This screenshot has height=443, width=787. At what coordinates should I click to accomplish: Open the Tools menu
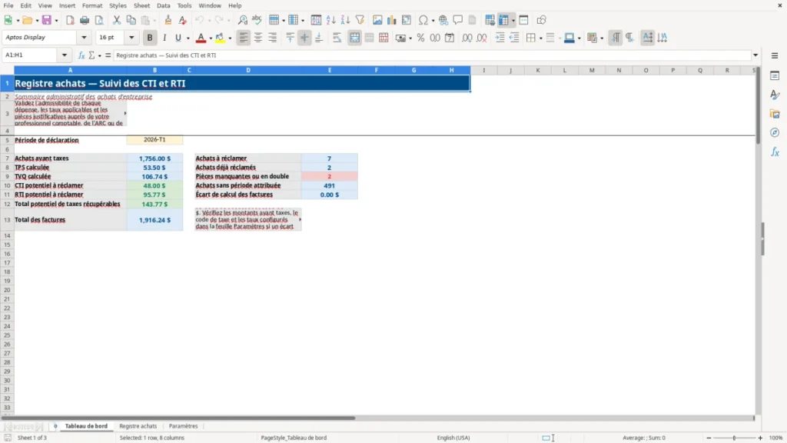(184, 5)
